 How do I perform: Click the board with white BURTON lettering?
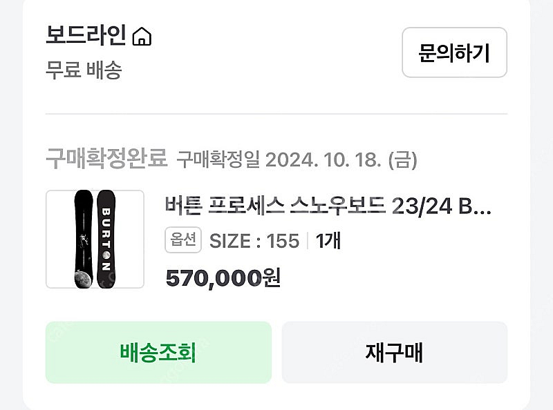(106, 239)
